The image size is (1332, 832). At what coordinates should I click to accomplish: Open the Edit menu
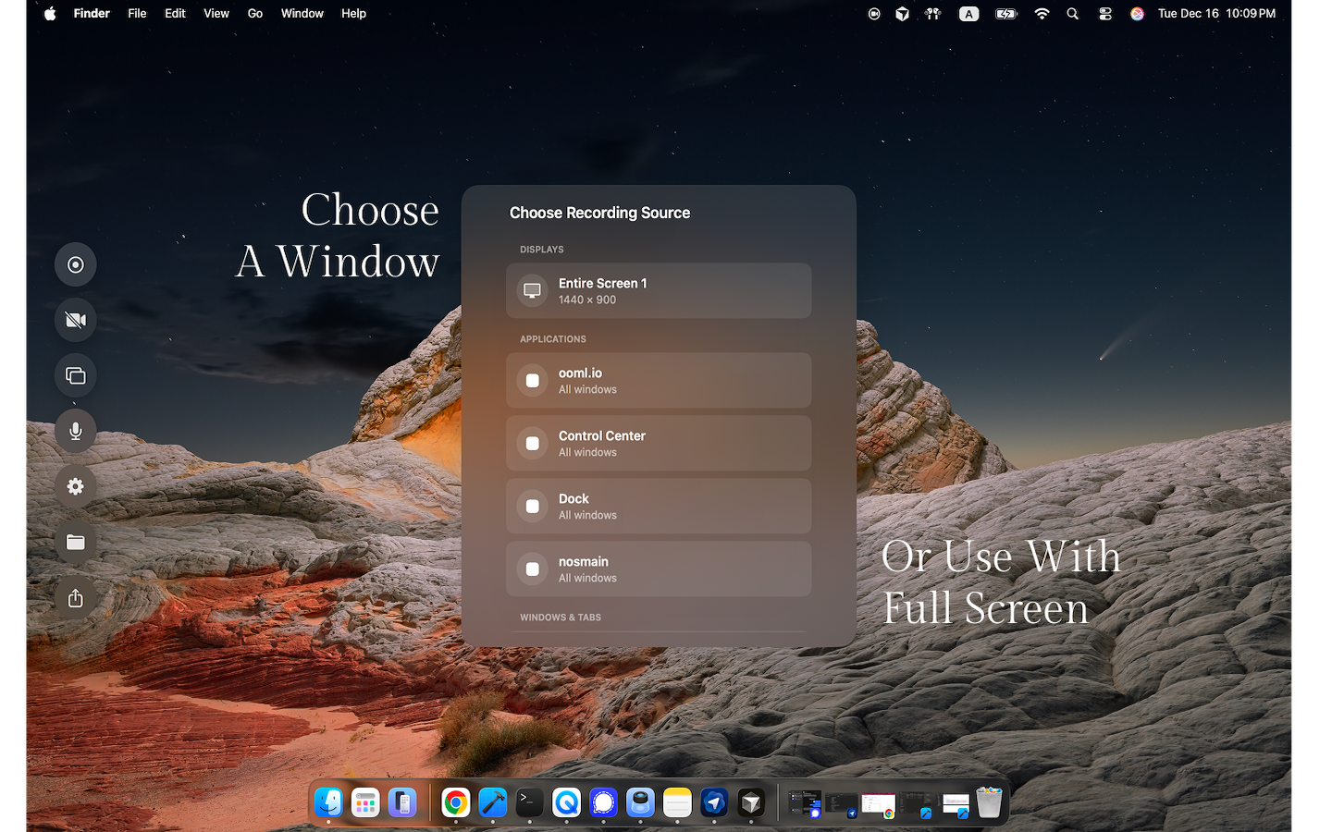[175, 14]
